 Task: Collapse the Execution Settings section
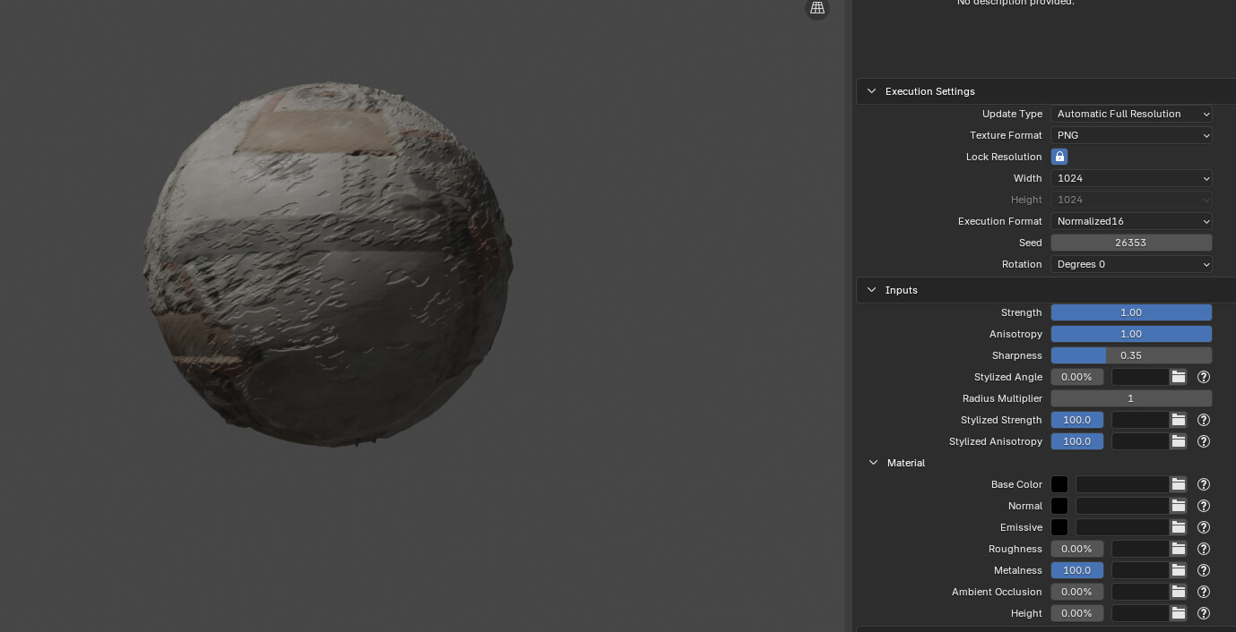click(x=871, y=91)
